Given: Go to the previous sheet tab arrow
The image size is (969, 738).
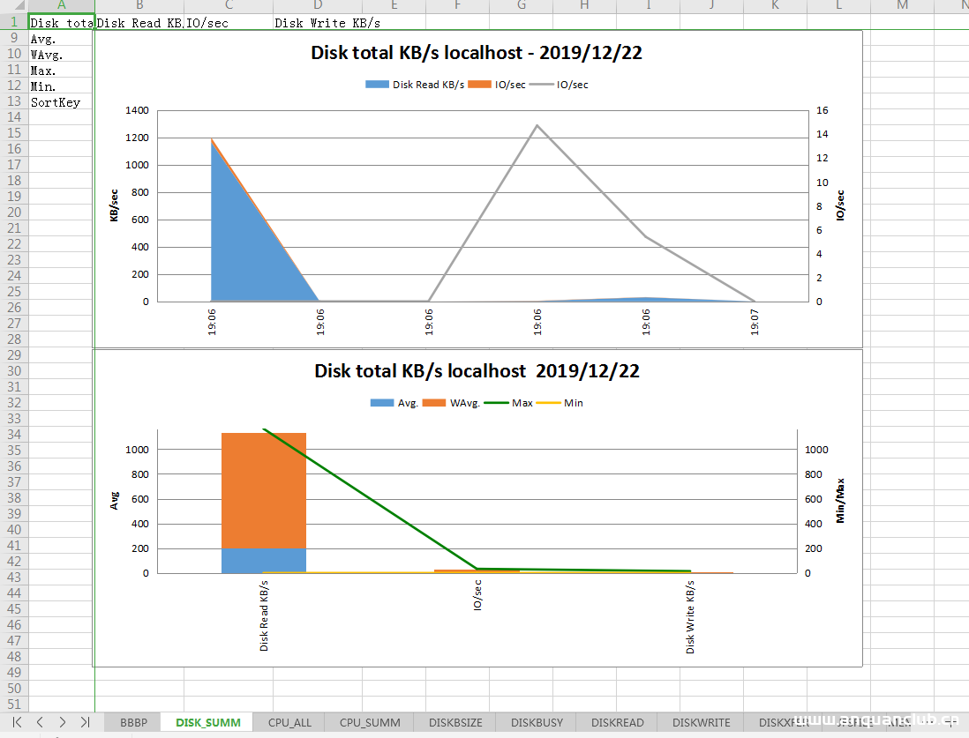Looking at the screenshot, I should [39, 722].
